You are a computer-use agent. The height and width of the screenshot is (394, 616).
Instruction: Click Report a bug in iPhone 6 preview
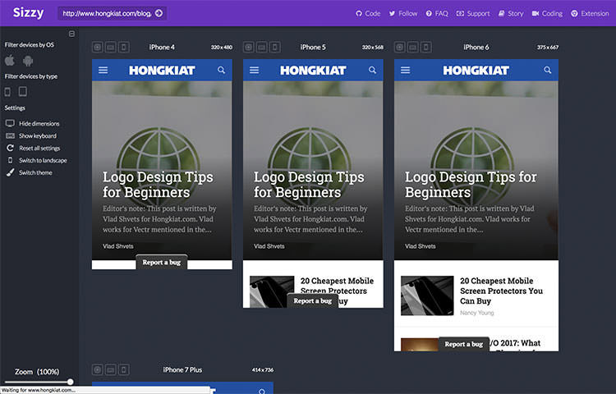point(464,344)
